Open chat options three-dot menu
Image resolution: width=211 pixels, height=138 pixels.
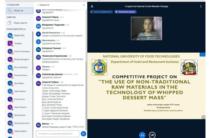pos(84,5)
